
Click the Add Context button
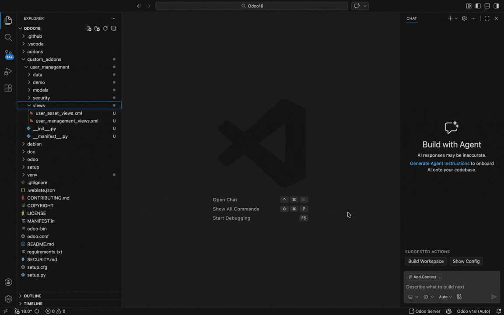423,277
